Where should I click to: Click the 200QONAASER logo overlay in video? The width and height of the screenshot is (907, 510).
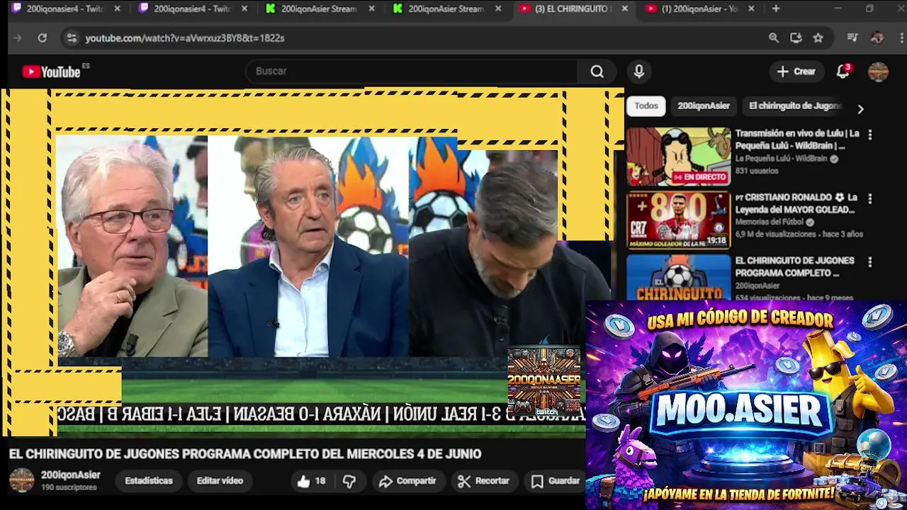point(544,382)
